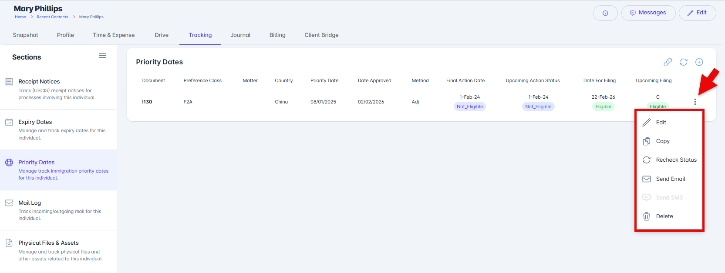Click the Physical Files document icon
725x273 pixels.
9,243
